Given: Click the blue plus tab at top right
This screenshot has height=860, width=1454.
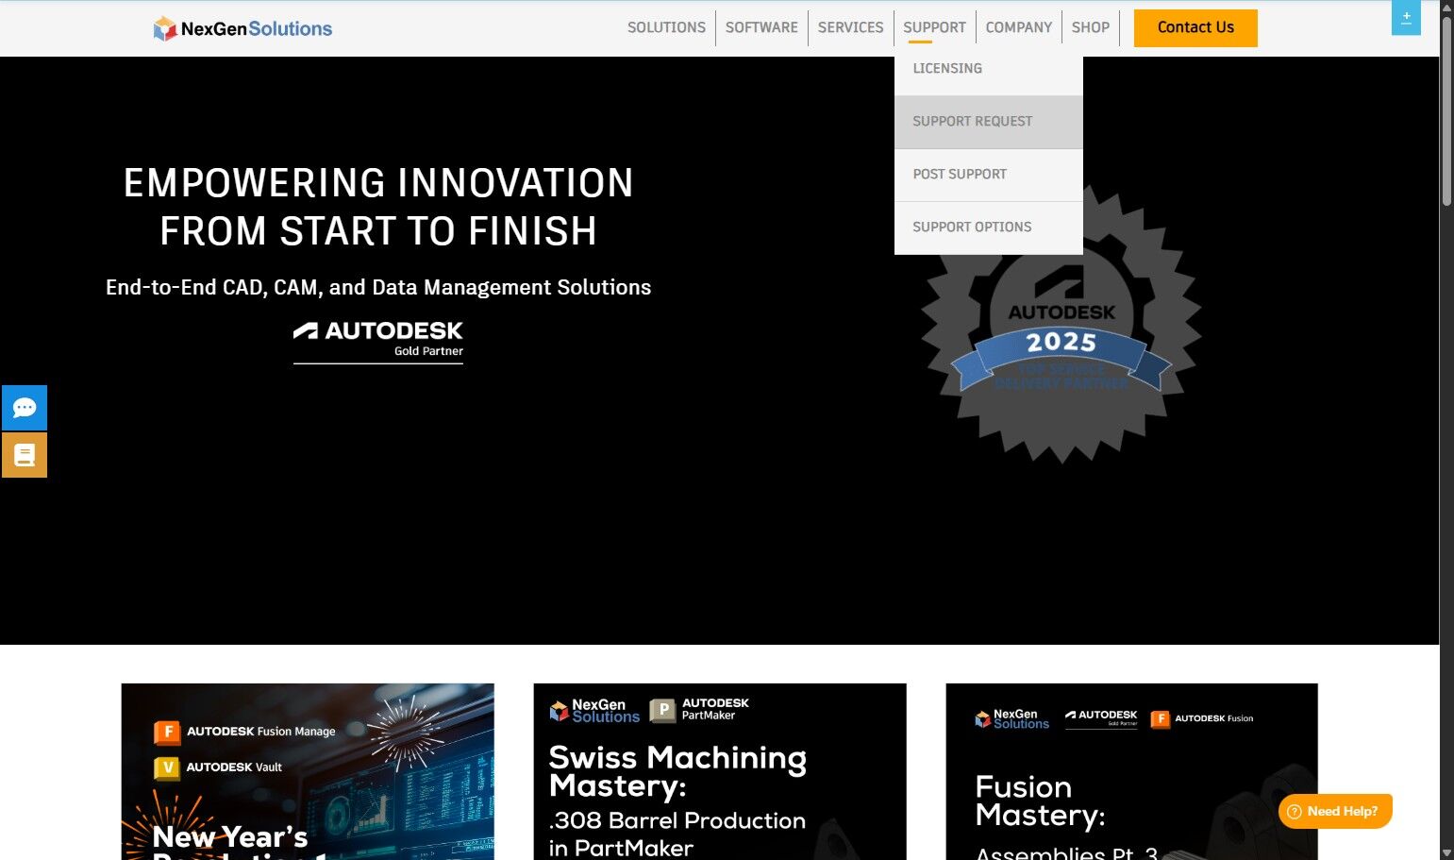Looking at the screenshot, I should coord(1406,17).
